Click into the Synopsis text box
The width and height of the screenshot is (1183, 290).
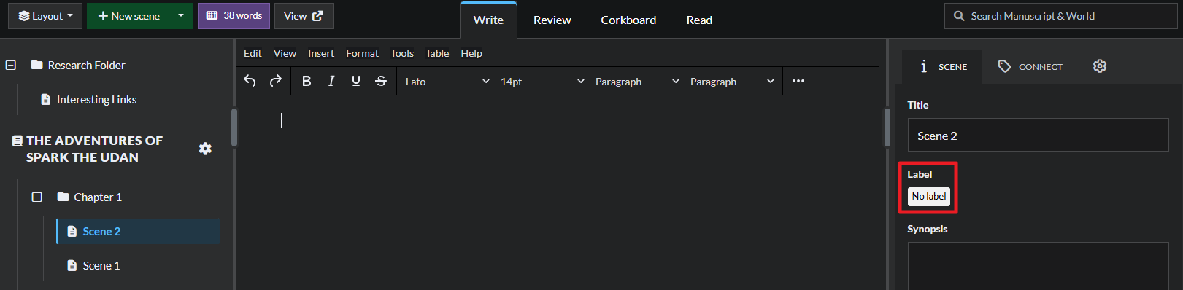point(1038,266)
